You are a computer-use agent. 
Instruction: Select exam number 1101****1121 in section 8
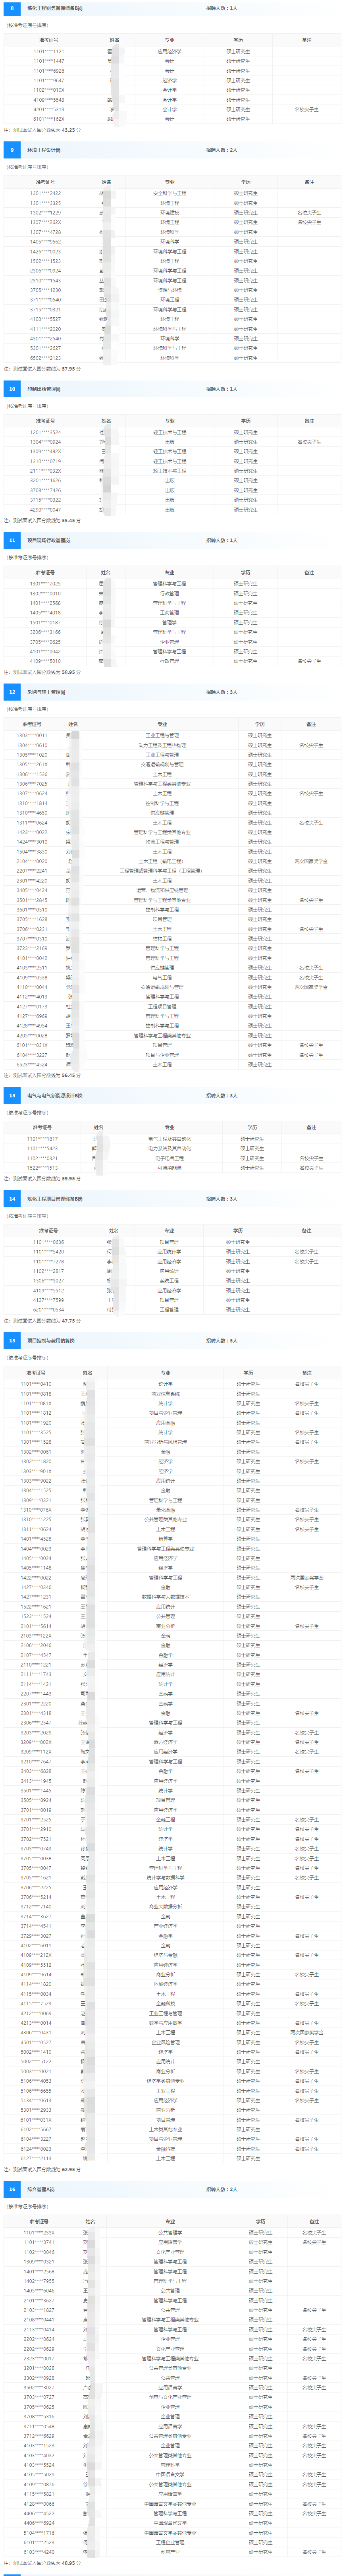coord(48,51)
